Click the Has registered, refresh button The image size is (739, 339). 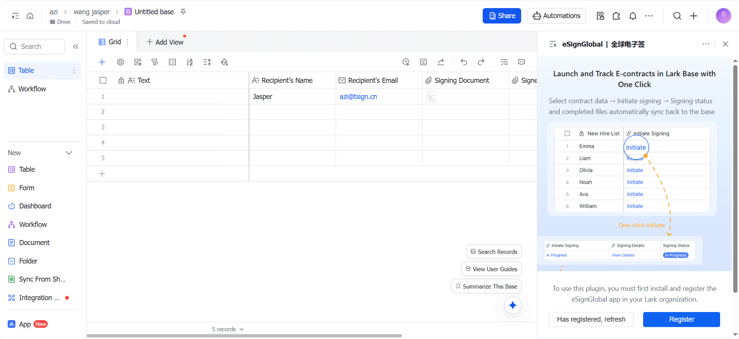(591, 319)
